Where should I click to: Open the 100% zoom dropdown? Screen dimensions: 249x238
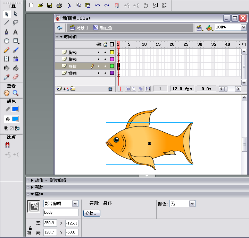pos(243,27)
